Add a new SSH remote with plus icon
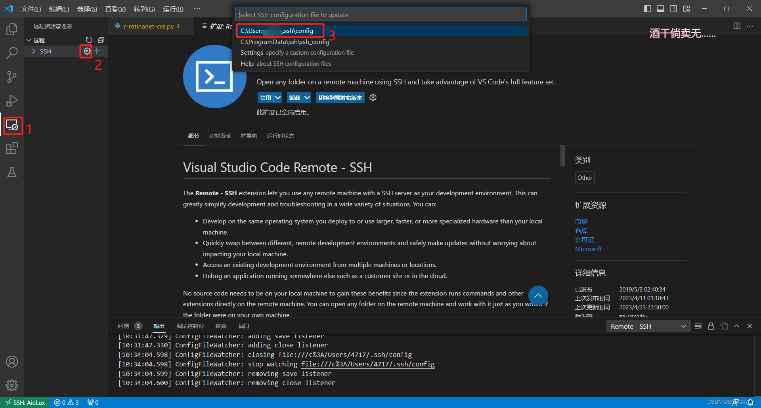Image resolution: width=761 pixels, height=408 pixels. [x=97, y=51]
